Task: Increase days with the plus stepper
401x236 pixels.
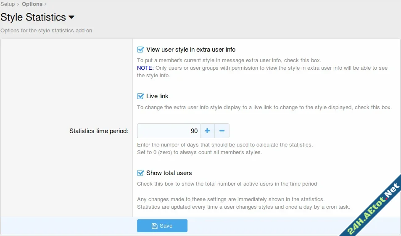Action: [207, 131]
